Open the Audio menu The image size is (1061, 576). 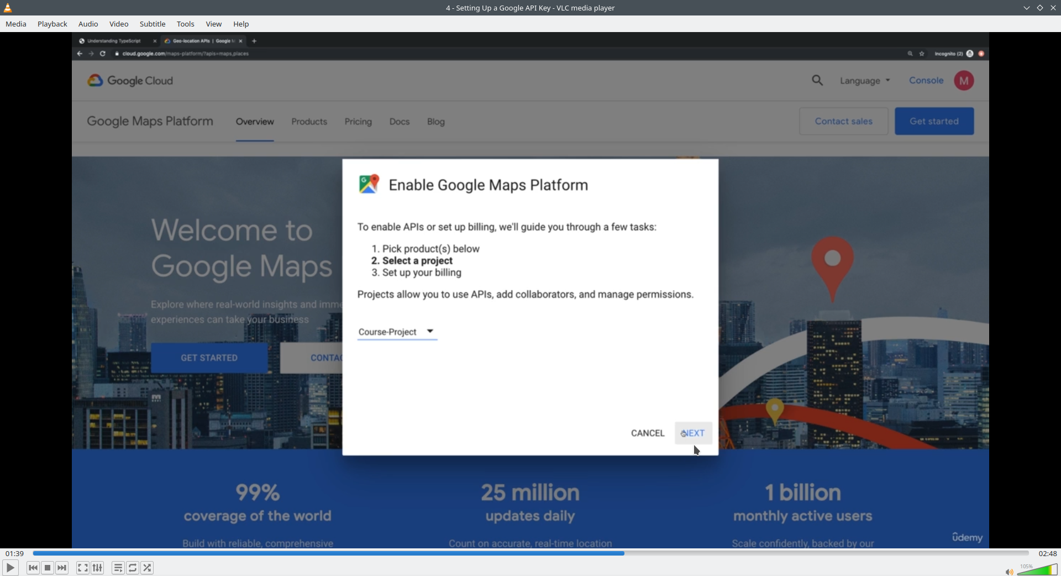[88, 24]
